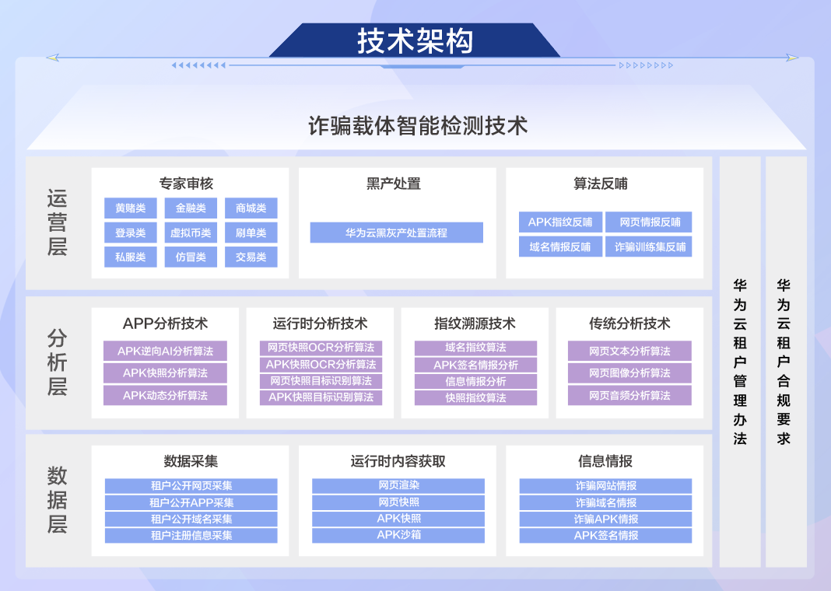Click the 诈骗APK情报 box

[x=606, y=519]
